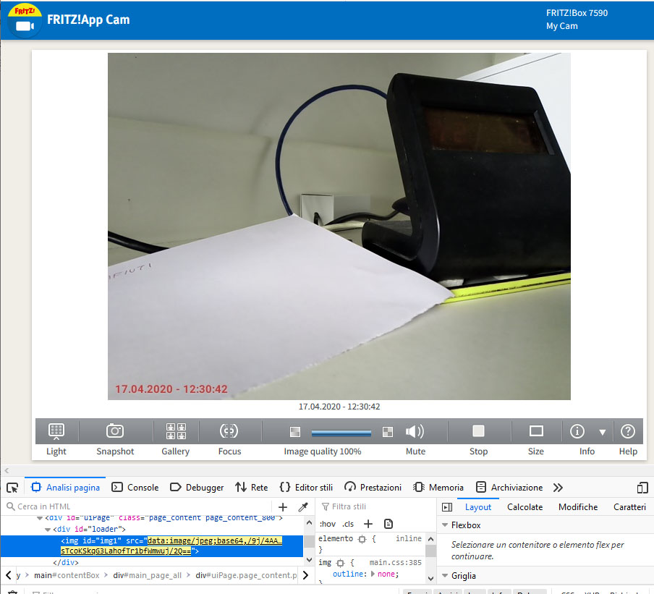Collapse the Griglia section
Viewport: 654px width, 594px height.
click(x=445, y=576)
